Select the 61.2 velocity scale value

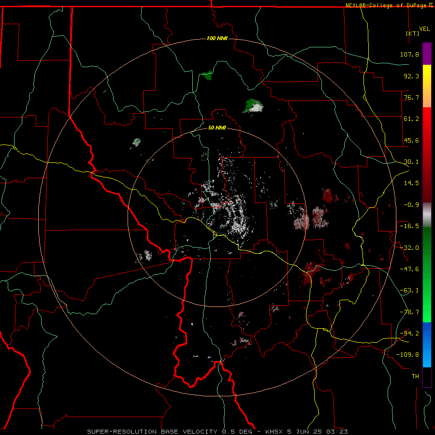[411, 119]
